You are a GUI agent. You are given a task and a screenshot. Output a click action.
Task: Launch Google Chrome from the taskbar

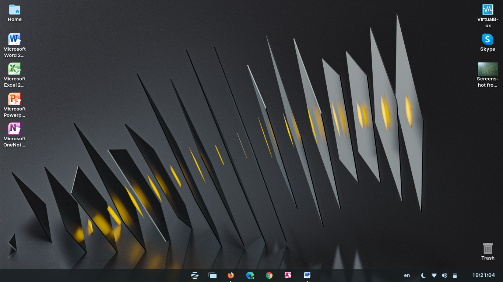click(x=269, y=275)
